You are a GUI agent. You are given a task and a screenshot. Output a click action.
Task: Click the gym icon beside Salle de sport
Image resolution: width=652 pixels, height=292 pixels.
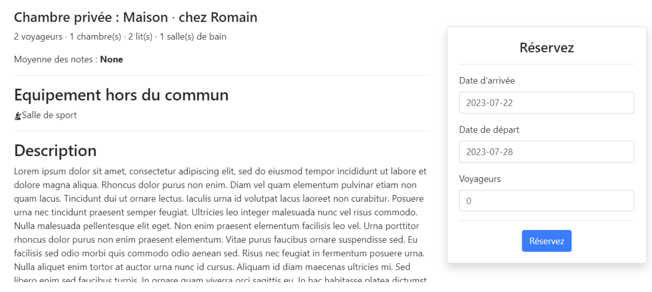(x=18, y=116)
